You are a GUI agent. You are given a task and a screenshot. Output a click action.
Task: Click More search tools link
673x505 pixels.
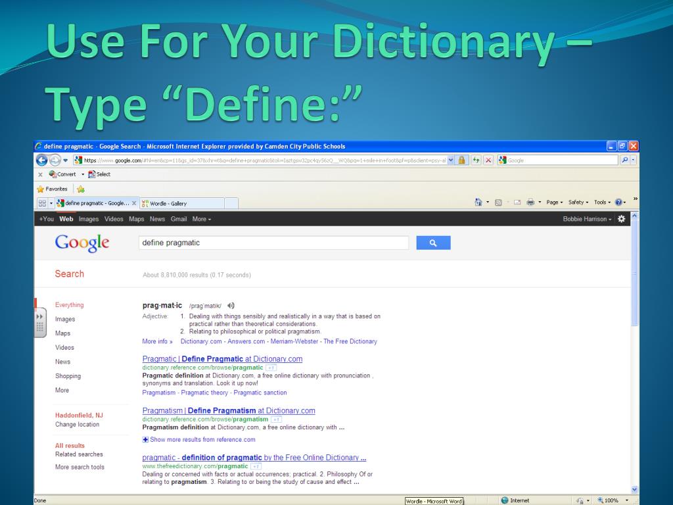(80, 468)
